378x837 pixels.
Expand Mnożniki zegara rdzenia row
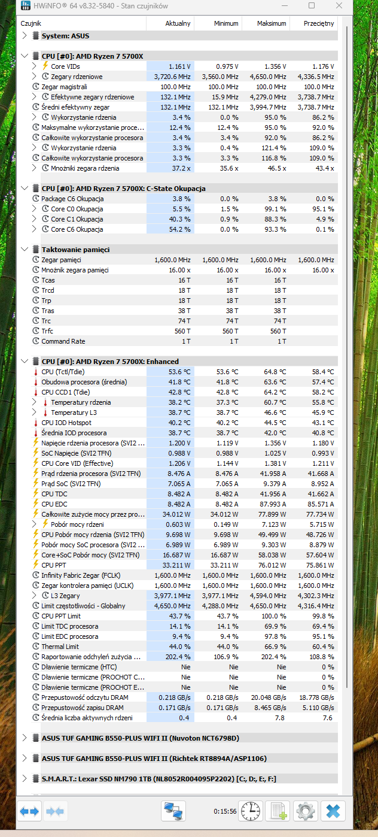(x=35, y=168)
